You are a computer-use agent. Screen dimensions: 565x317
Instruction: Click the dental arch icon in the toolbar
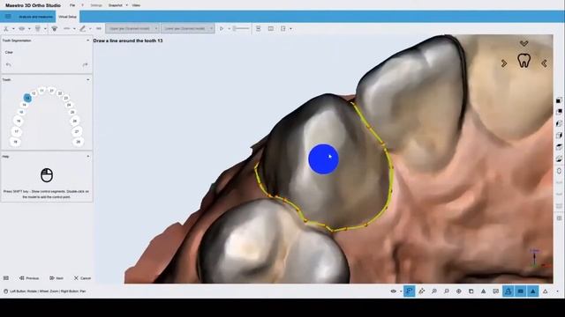55,28
